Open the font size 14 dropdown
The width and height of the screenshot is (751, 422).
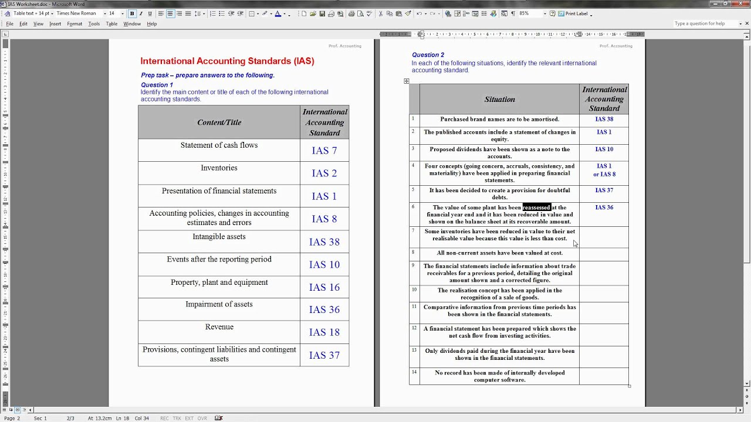[123, 13]
